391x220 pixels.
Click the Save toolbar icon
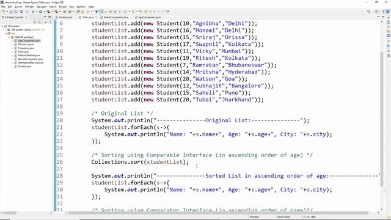(11, 12)
